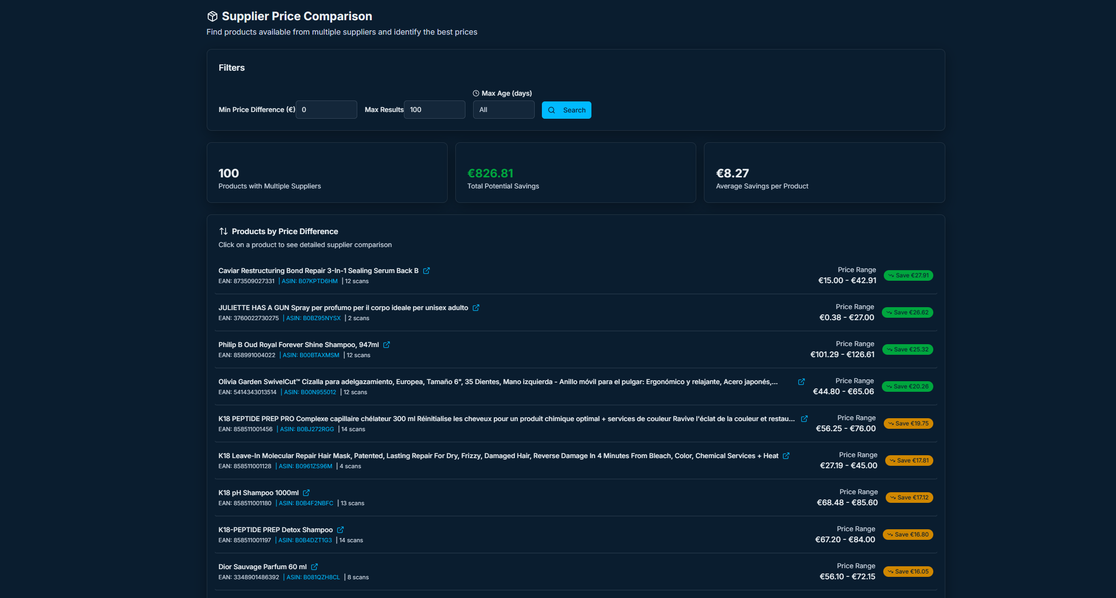1116x598 pixels.
Task: Click the Save €27.91 badge
Action: (908, 275)
